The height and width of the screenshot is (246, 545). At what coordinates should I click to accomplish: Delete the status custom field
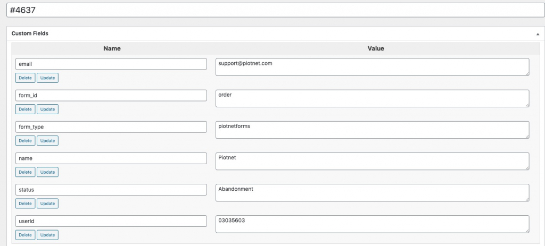[25, 203]
